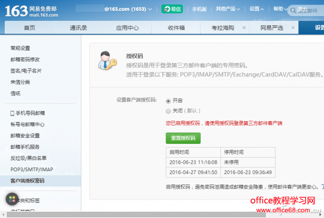Switch to the 网易严选 tab
Image resolution: width=324 pixels, height=218 pixels.
point(271,28)
